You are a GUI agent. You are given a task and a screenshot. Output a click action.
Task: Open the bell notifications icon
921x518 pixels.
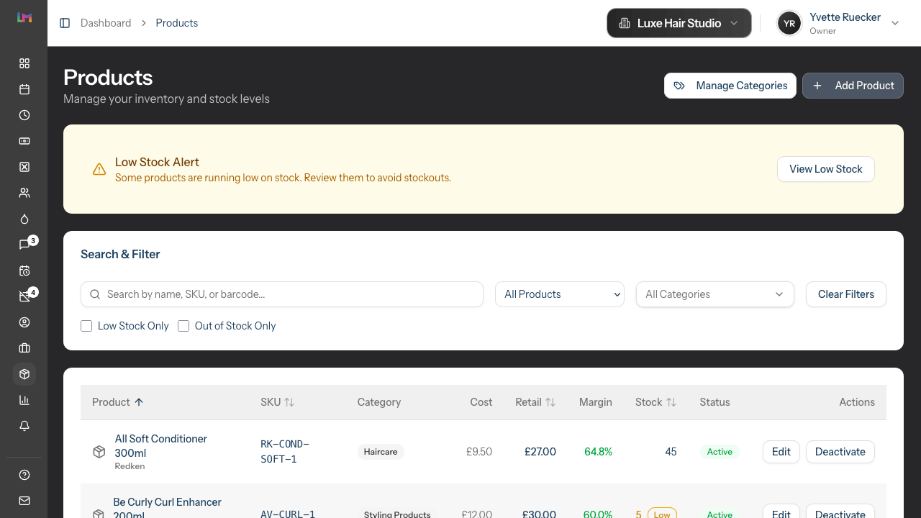coord(24,426)
